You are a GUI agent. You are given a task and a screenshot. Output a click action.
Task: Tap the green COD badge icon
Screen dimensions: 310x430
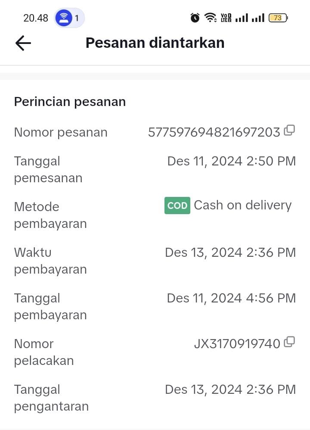tap(177, 206)
